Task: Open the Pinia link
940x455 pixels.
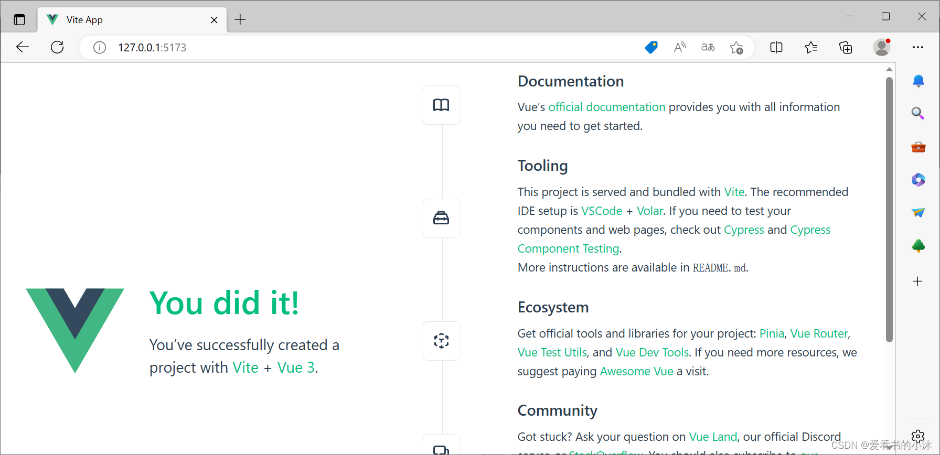Action: 772,333
